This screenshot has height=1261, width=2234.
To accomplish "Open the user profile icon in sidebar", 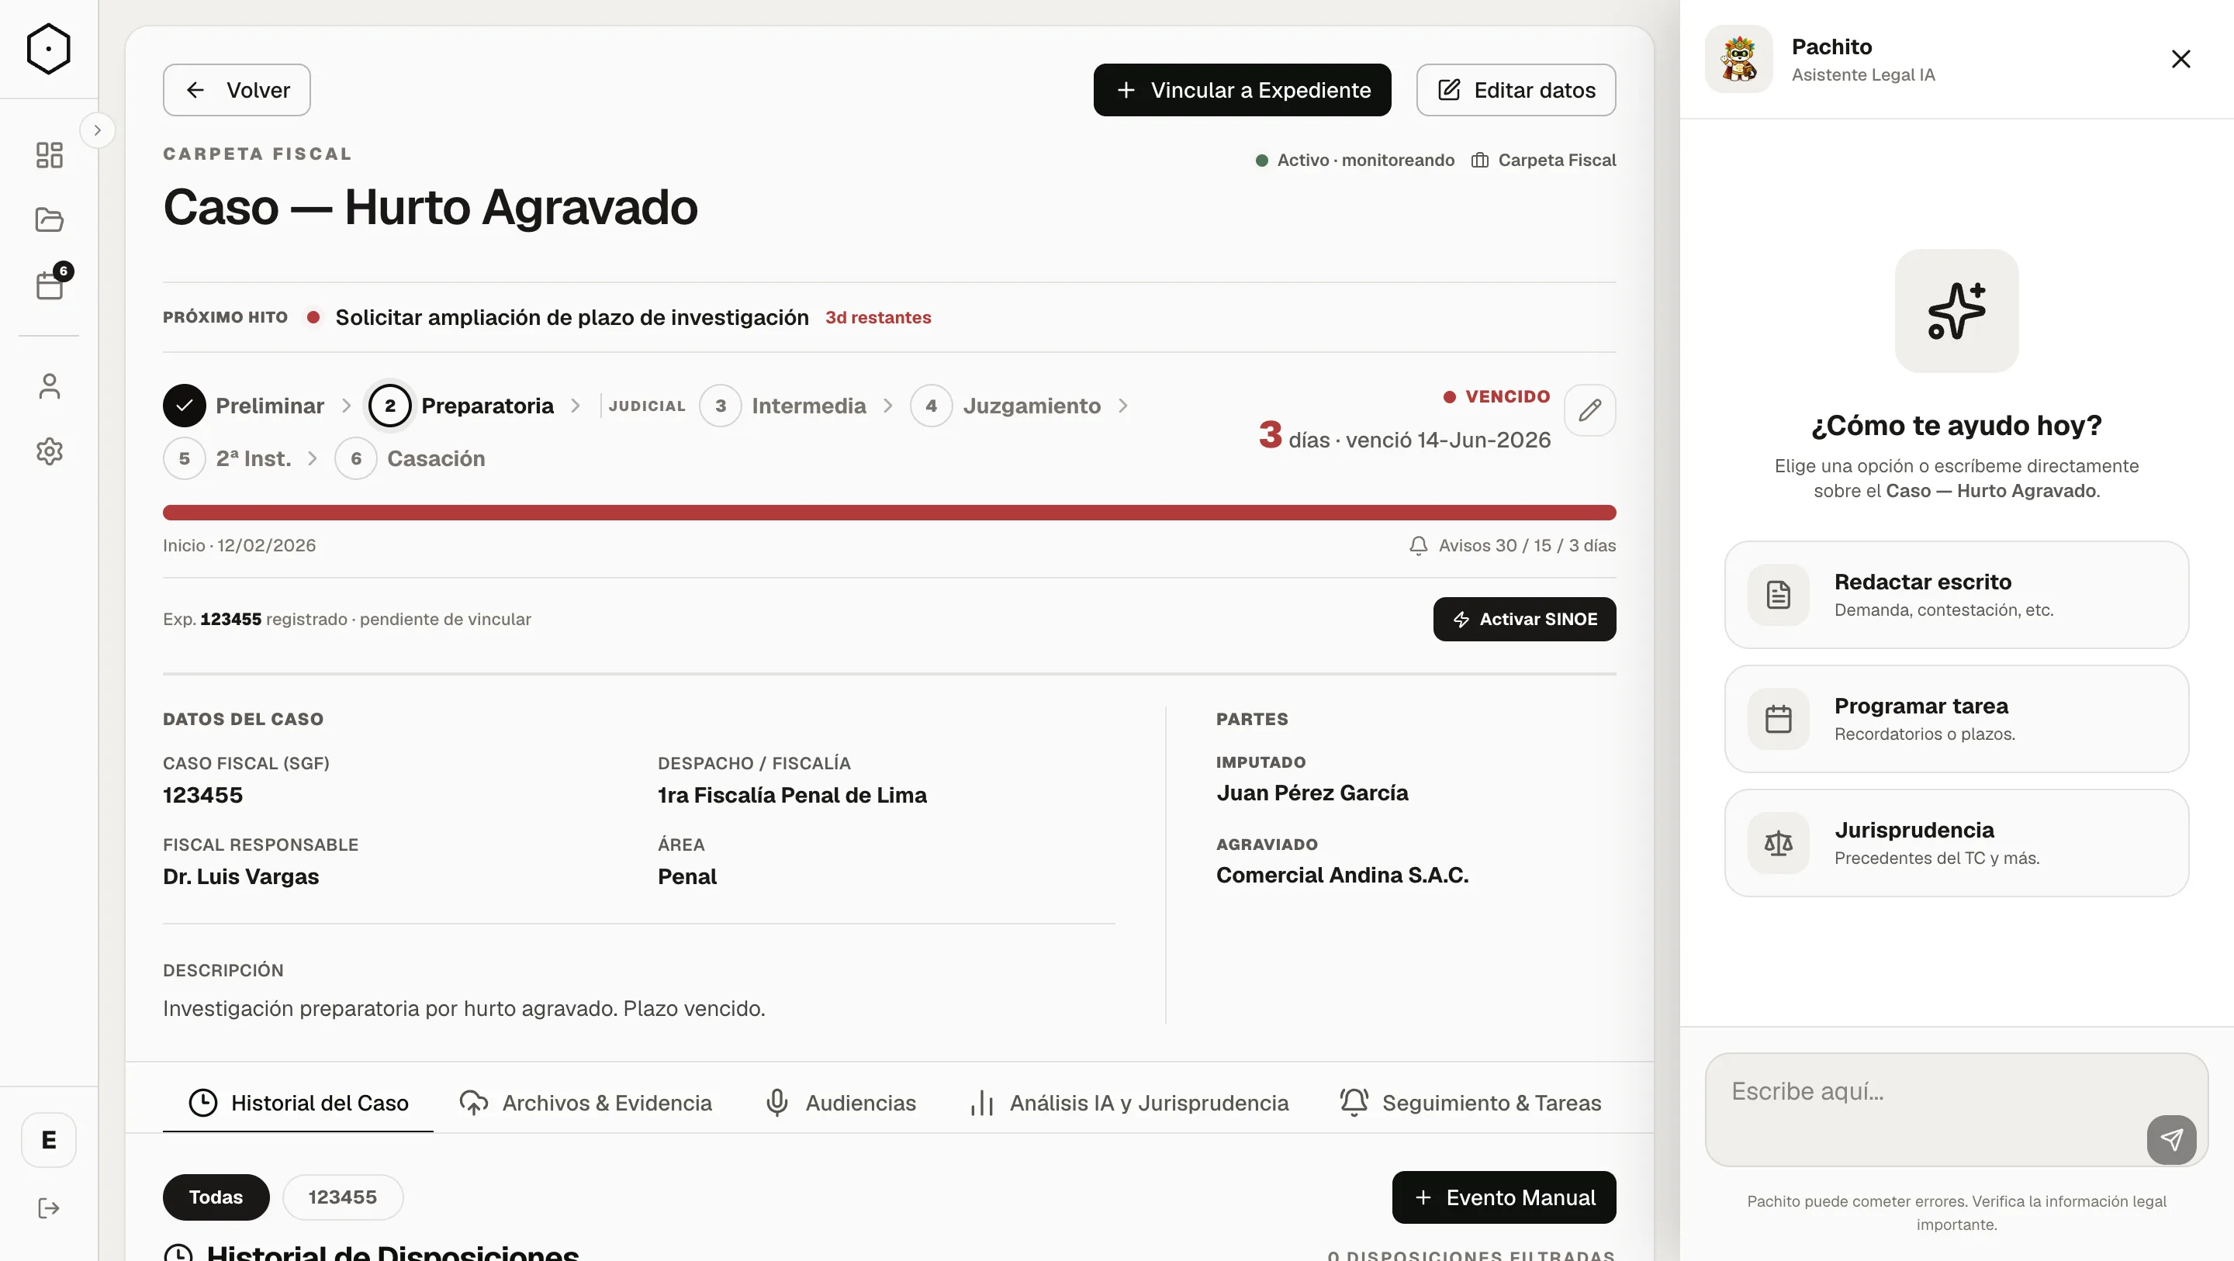I will pyautogui.click(x=50, y=386).
